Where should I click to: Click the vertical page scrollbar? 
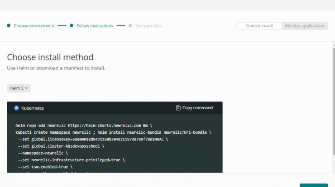point(334,101)
